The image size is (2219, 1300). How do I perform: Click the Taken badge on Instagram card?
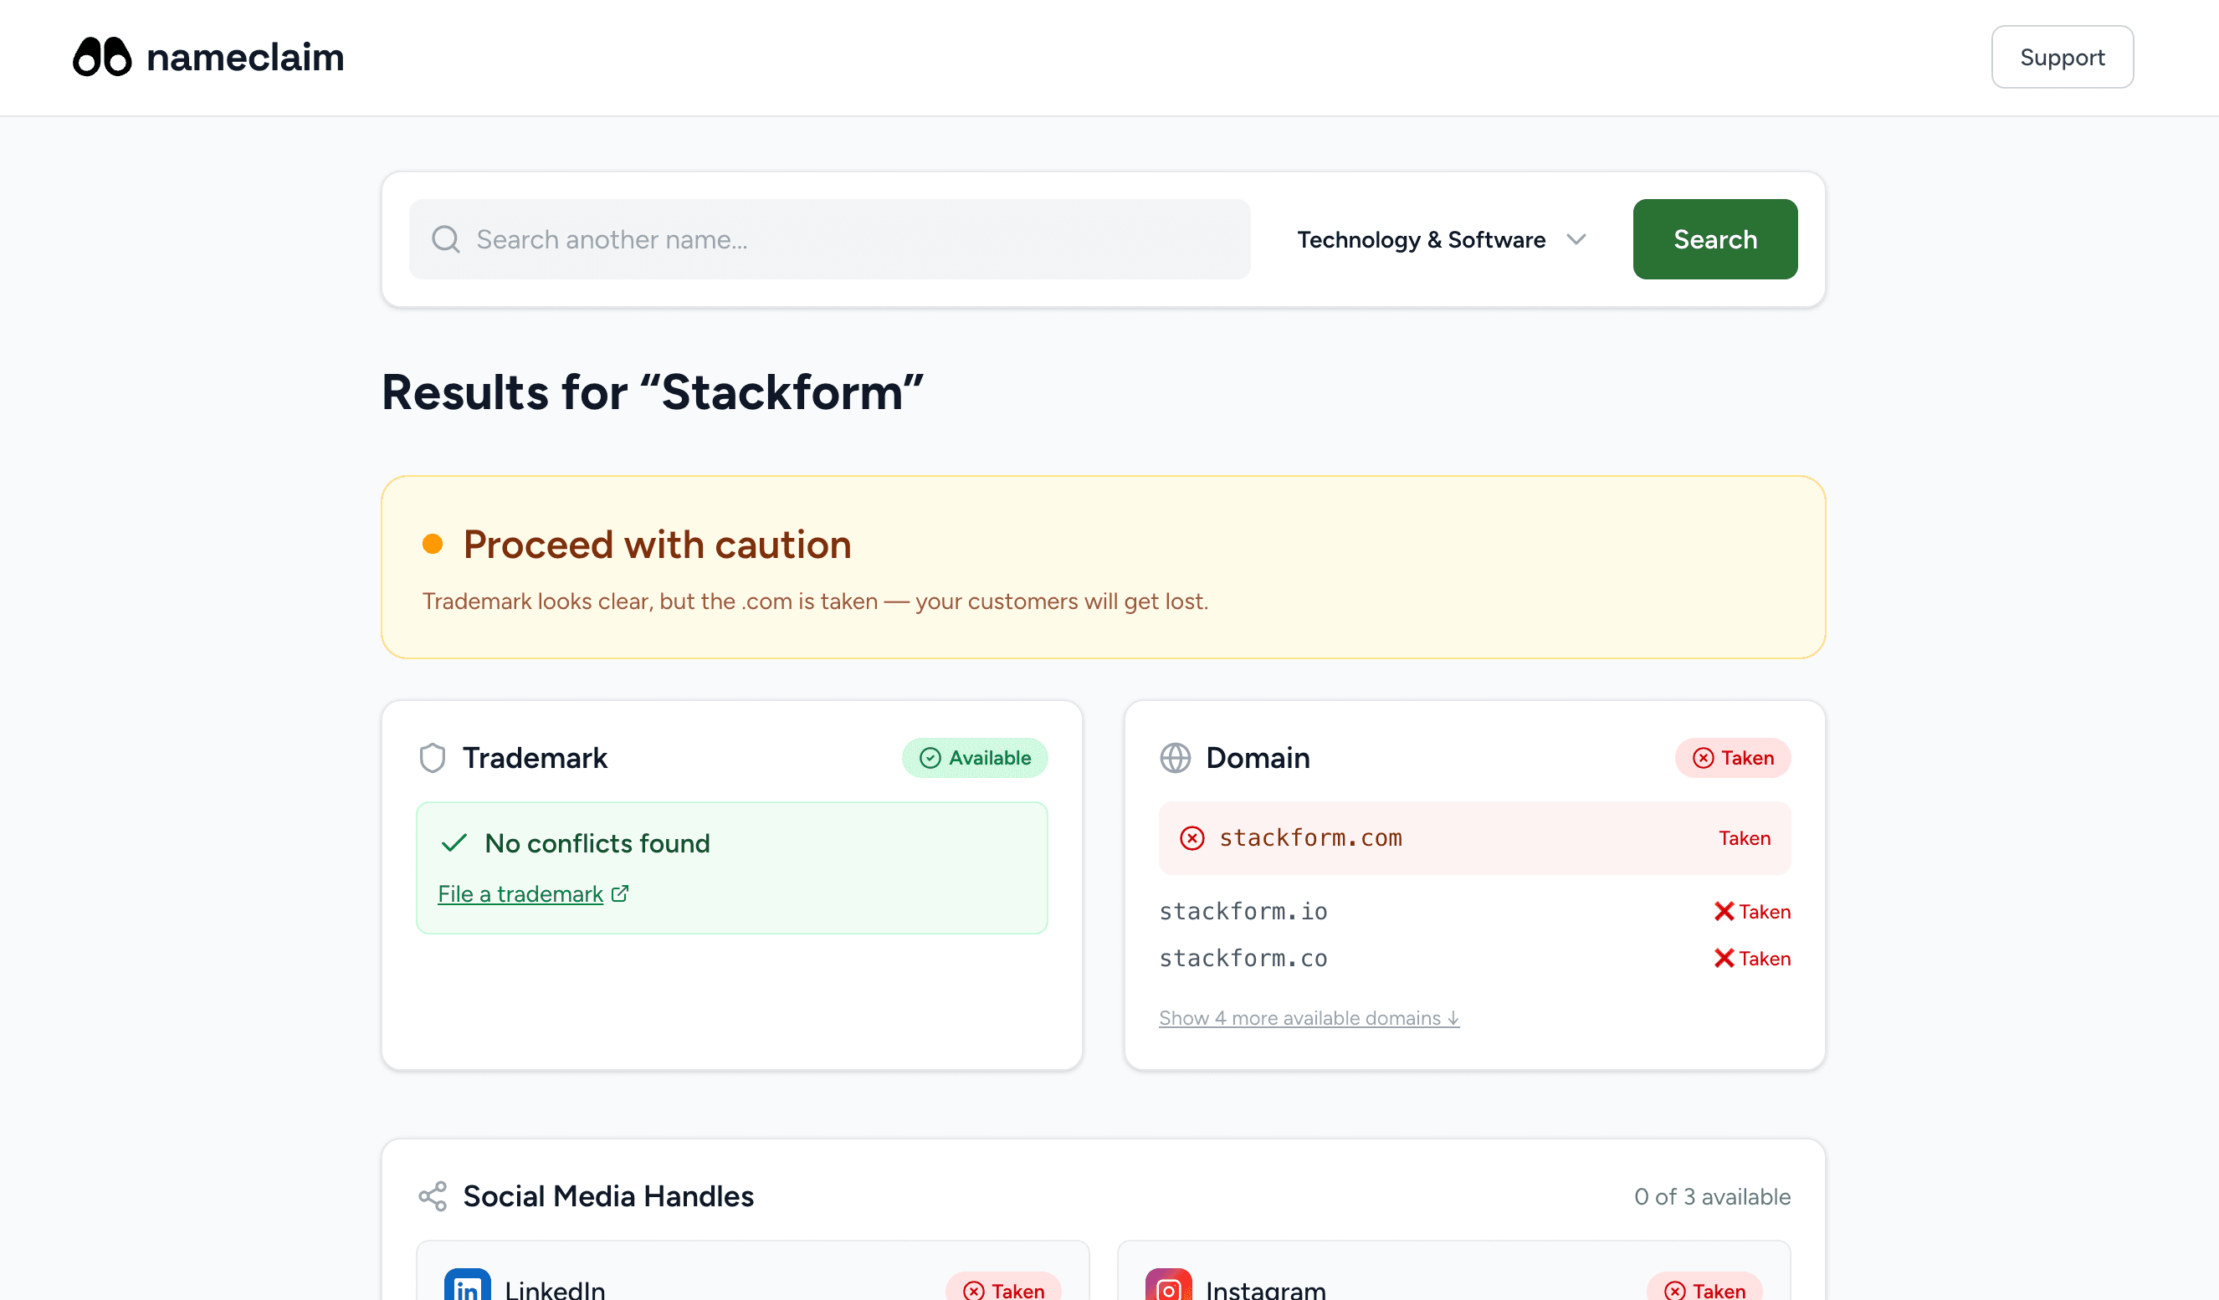tap(1704, 1287)
